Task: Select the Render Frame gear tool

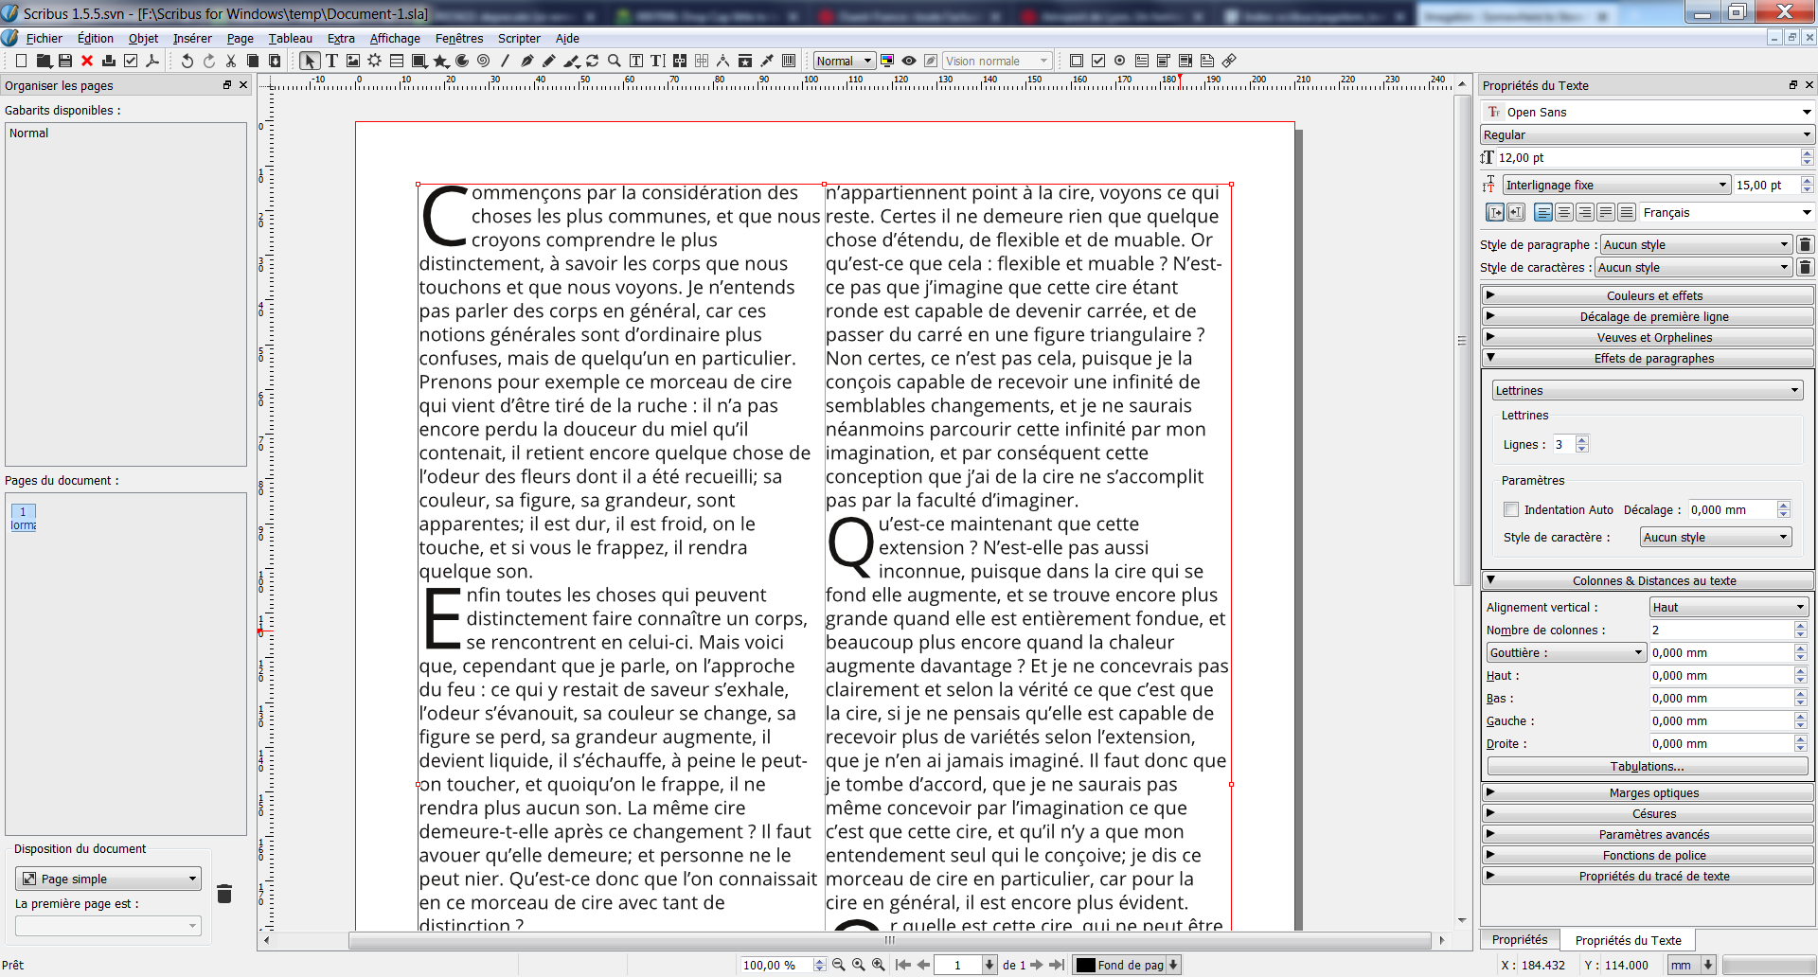Action: tap(375, 61)
